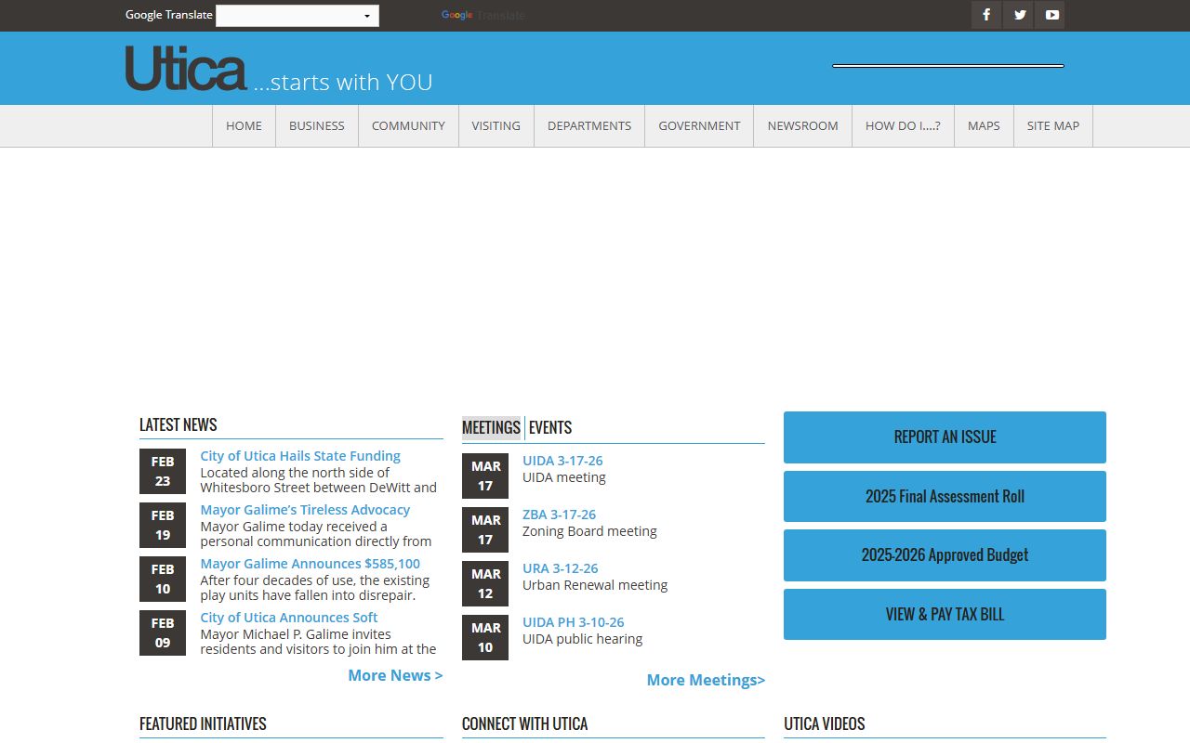Click the Feb 23 news date badge

(x=163, y=471)
